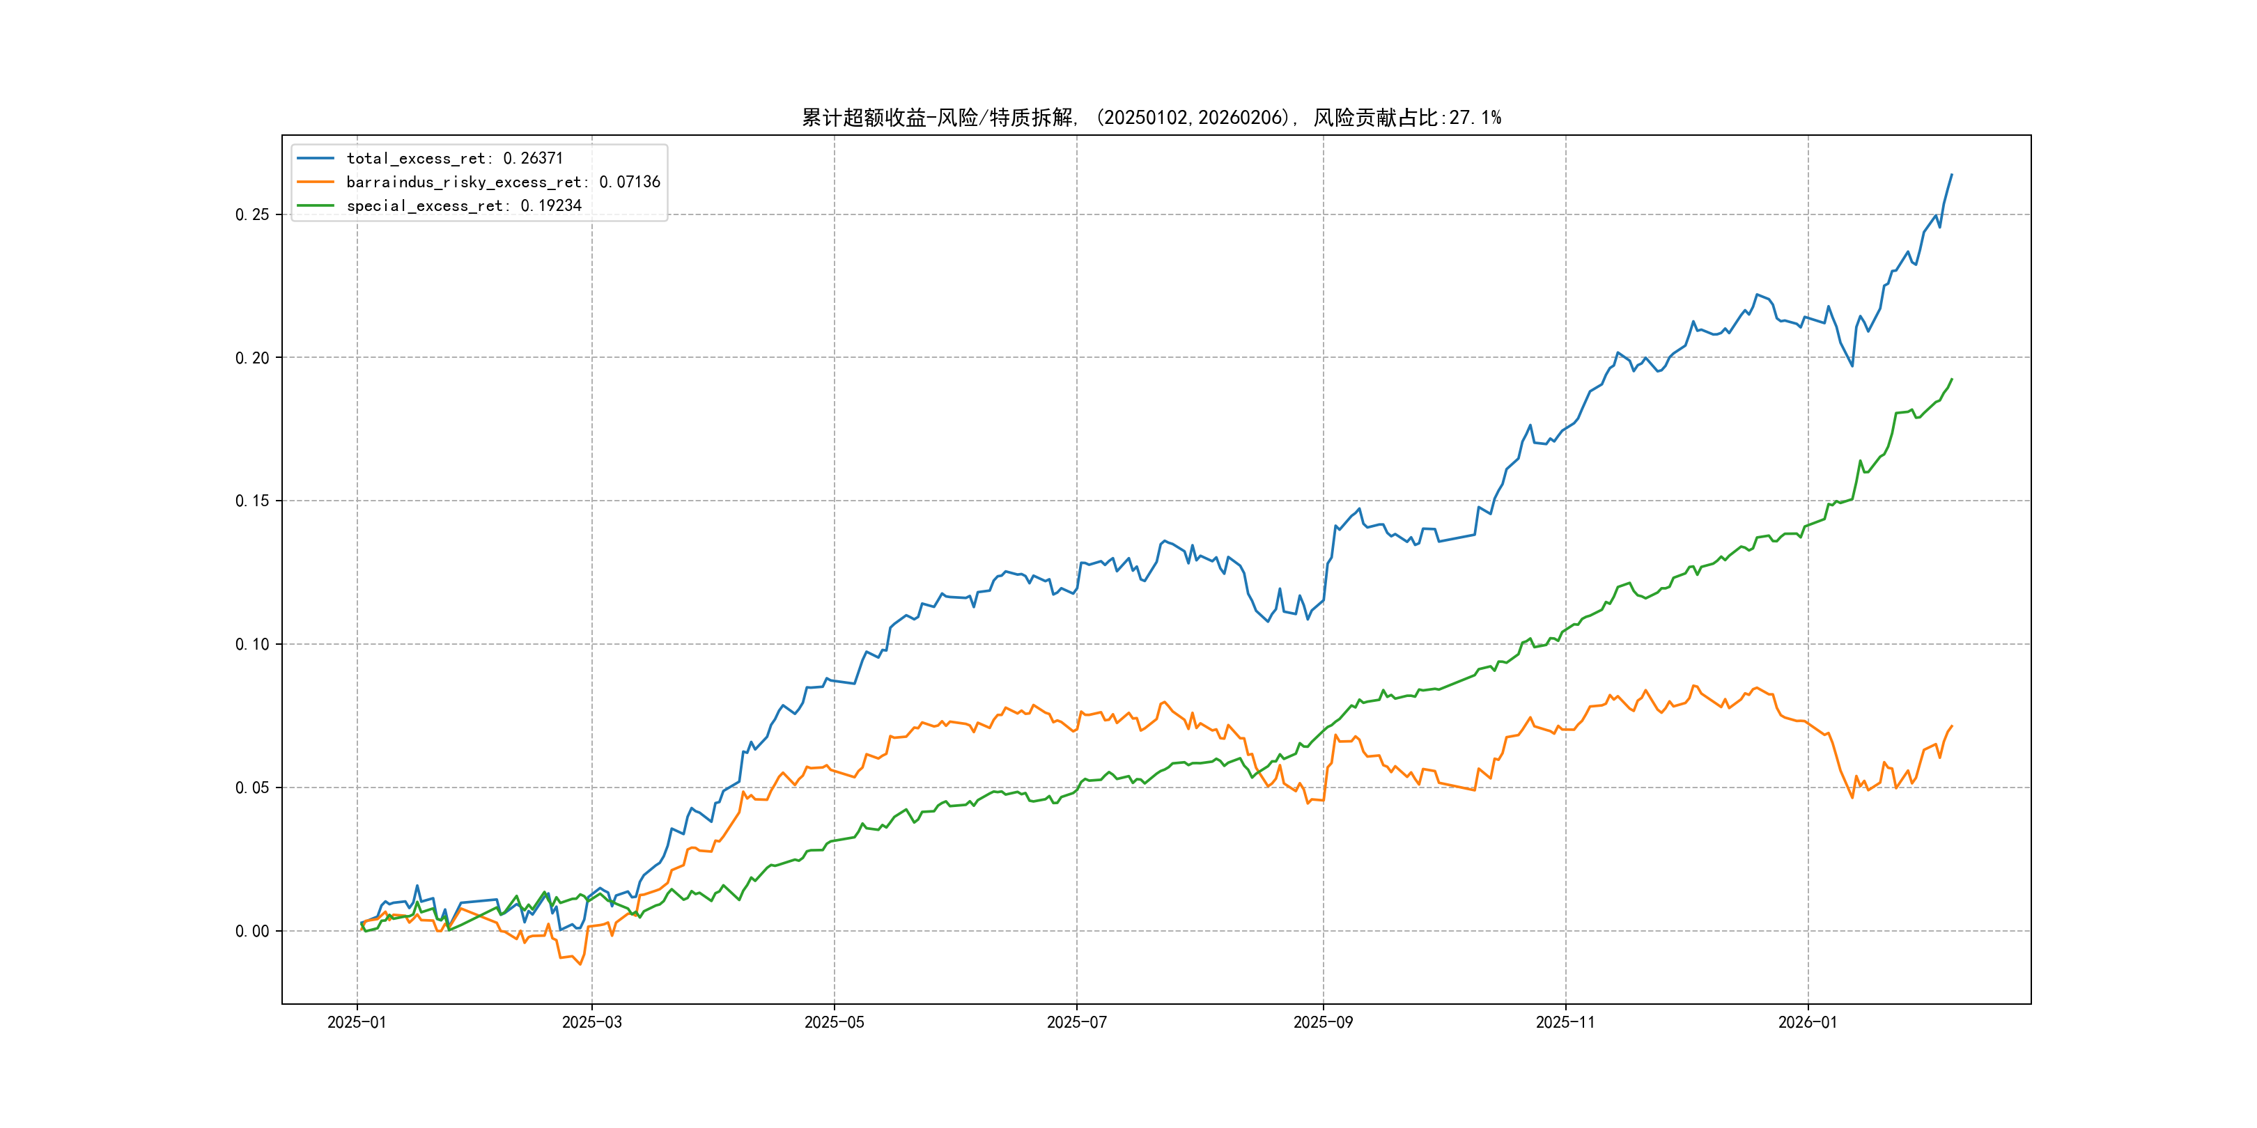This screenshot has height=1128, width=2257.
Task: Click the 2025-11 x-axis tick label
Action: tap(1566, 1022)
